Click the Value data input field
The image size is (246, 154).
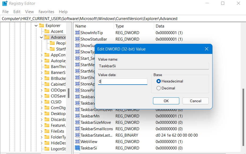123,82
